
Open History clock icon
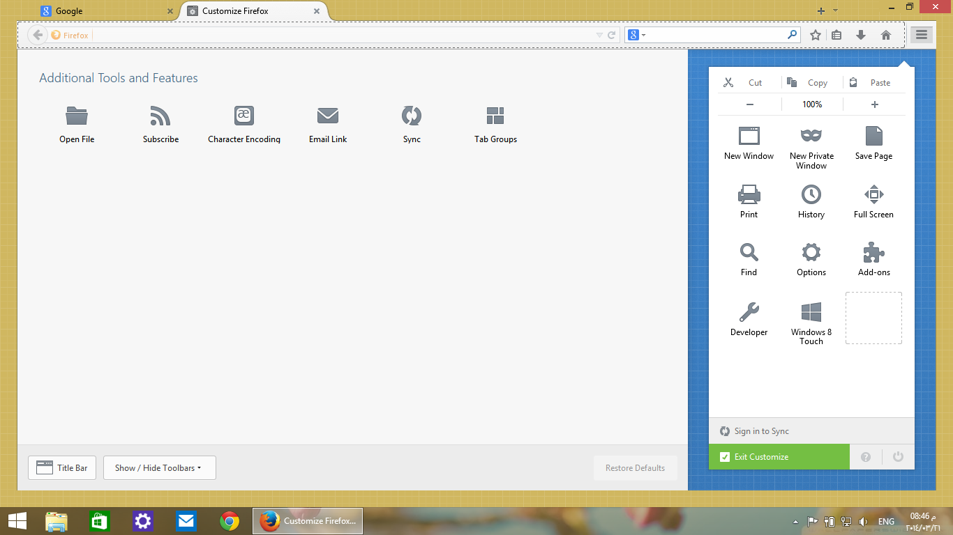[811, 194]
